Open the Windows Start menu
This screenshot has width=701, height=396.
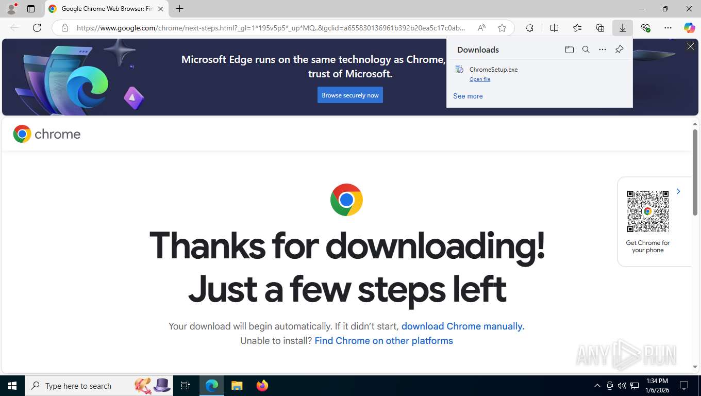[x=12, y=386]
